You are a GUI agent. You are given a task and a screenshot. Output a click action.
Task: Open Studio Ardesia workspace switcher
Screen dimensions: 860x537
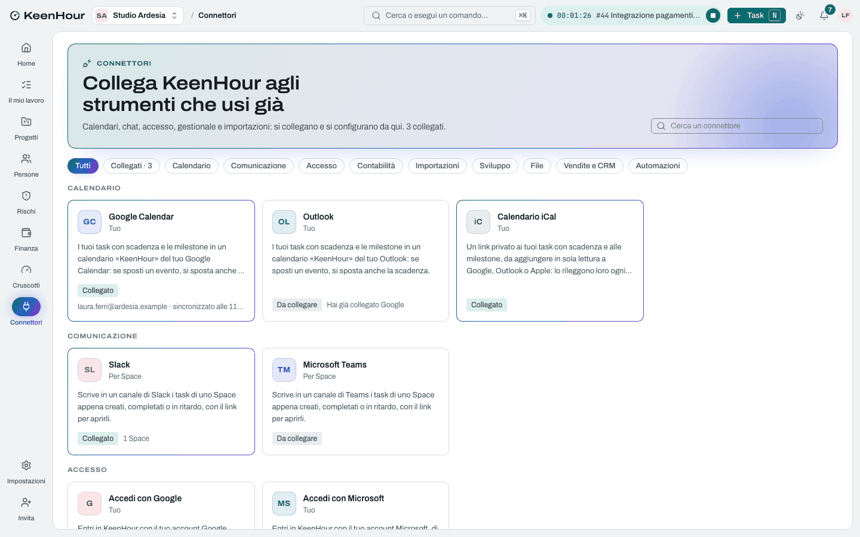click(x=138, y=16)
